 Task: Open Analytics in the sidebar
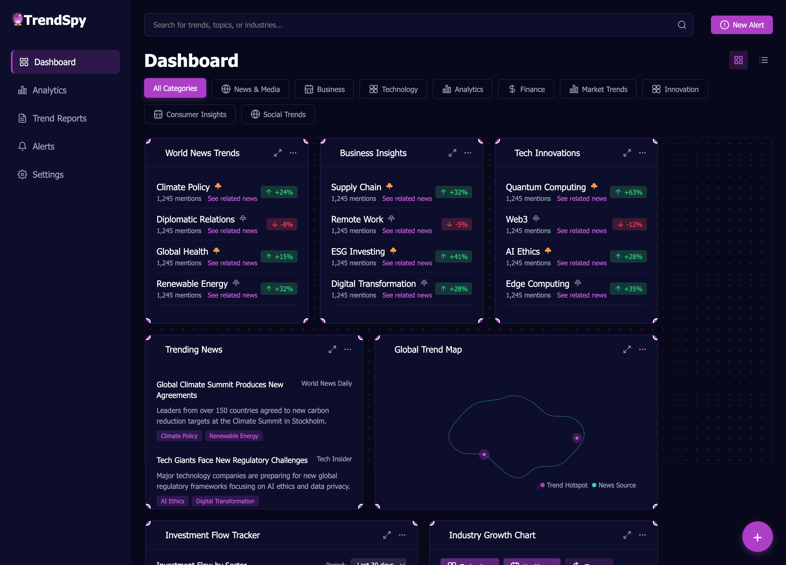pos(65,90)
